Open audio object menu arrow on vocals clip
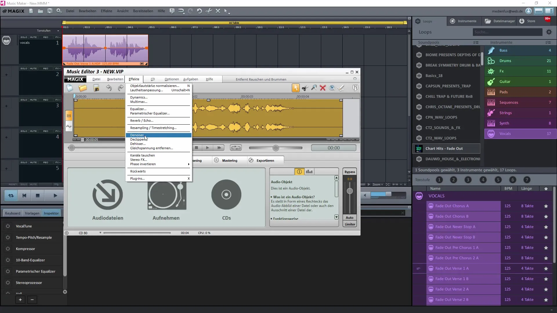This screenshot has height=313, width=557. tap(142, 63)
